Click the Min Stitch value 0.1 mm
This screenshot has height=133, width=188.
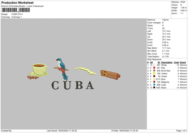point(166,51)
